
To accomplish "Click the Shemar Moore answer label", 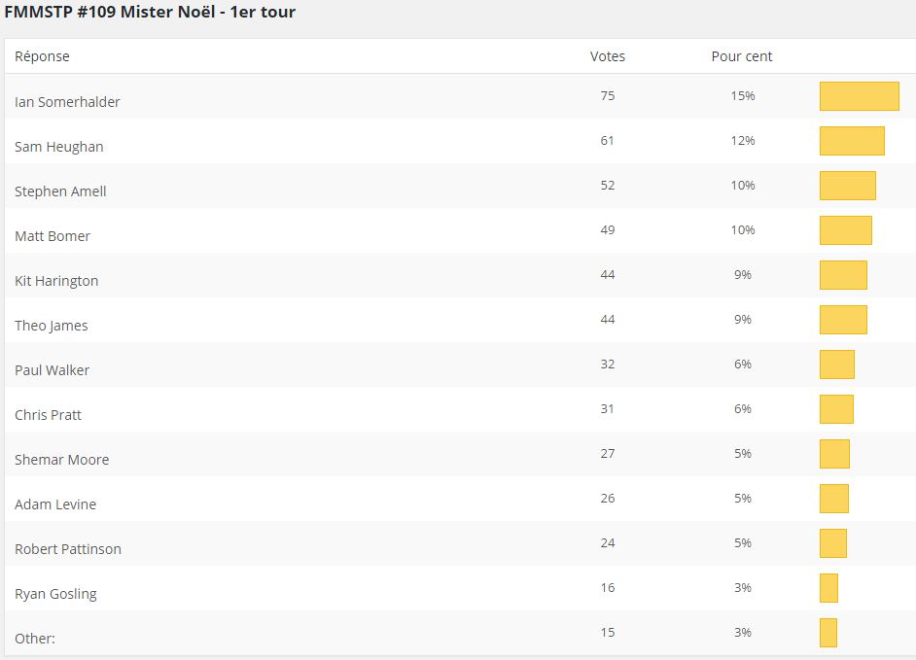I will pyautogui.click(x=61, y=460).
